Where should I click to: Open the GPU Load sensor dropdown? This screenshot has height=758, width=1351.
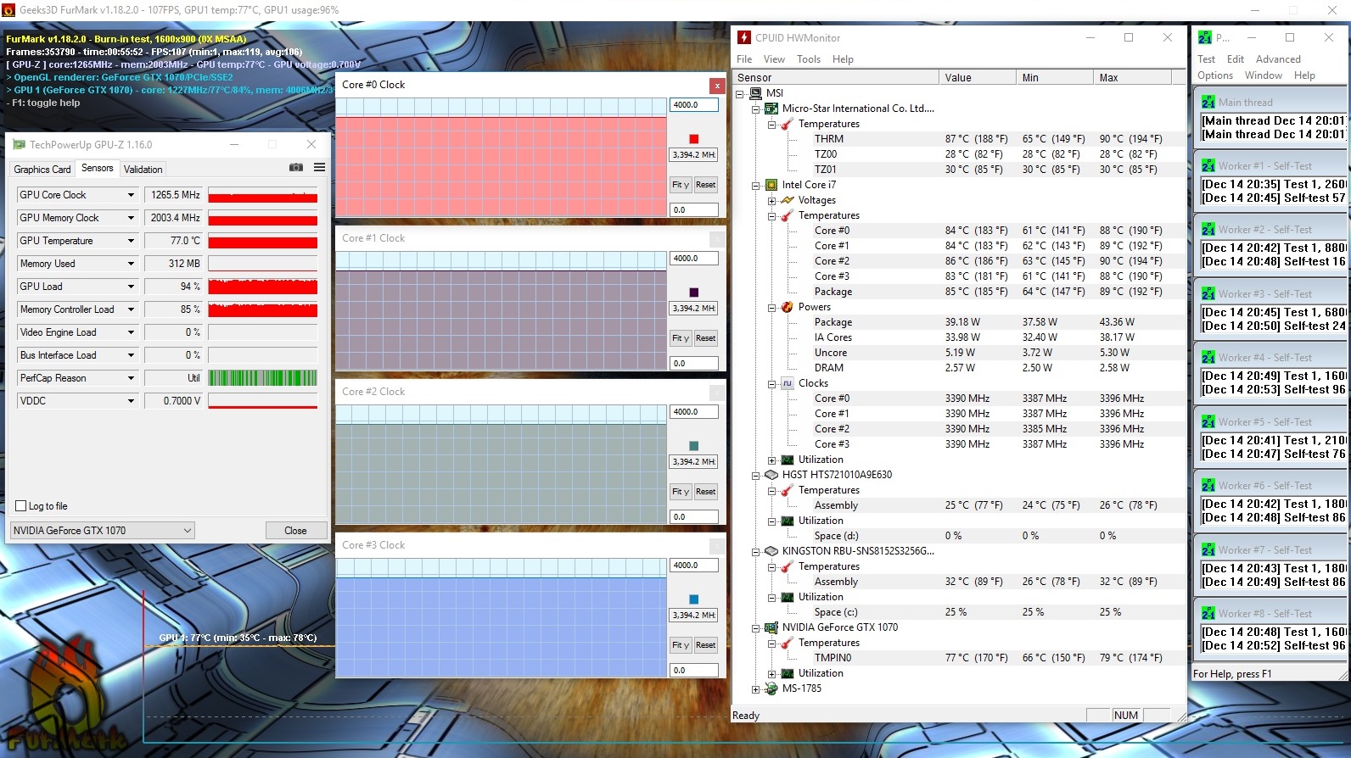(x=131, y=287)
